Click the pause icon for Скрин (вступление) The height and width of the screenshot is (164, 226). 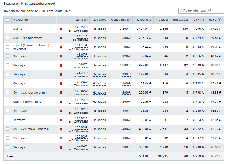61,102
